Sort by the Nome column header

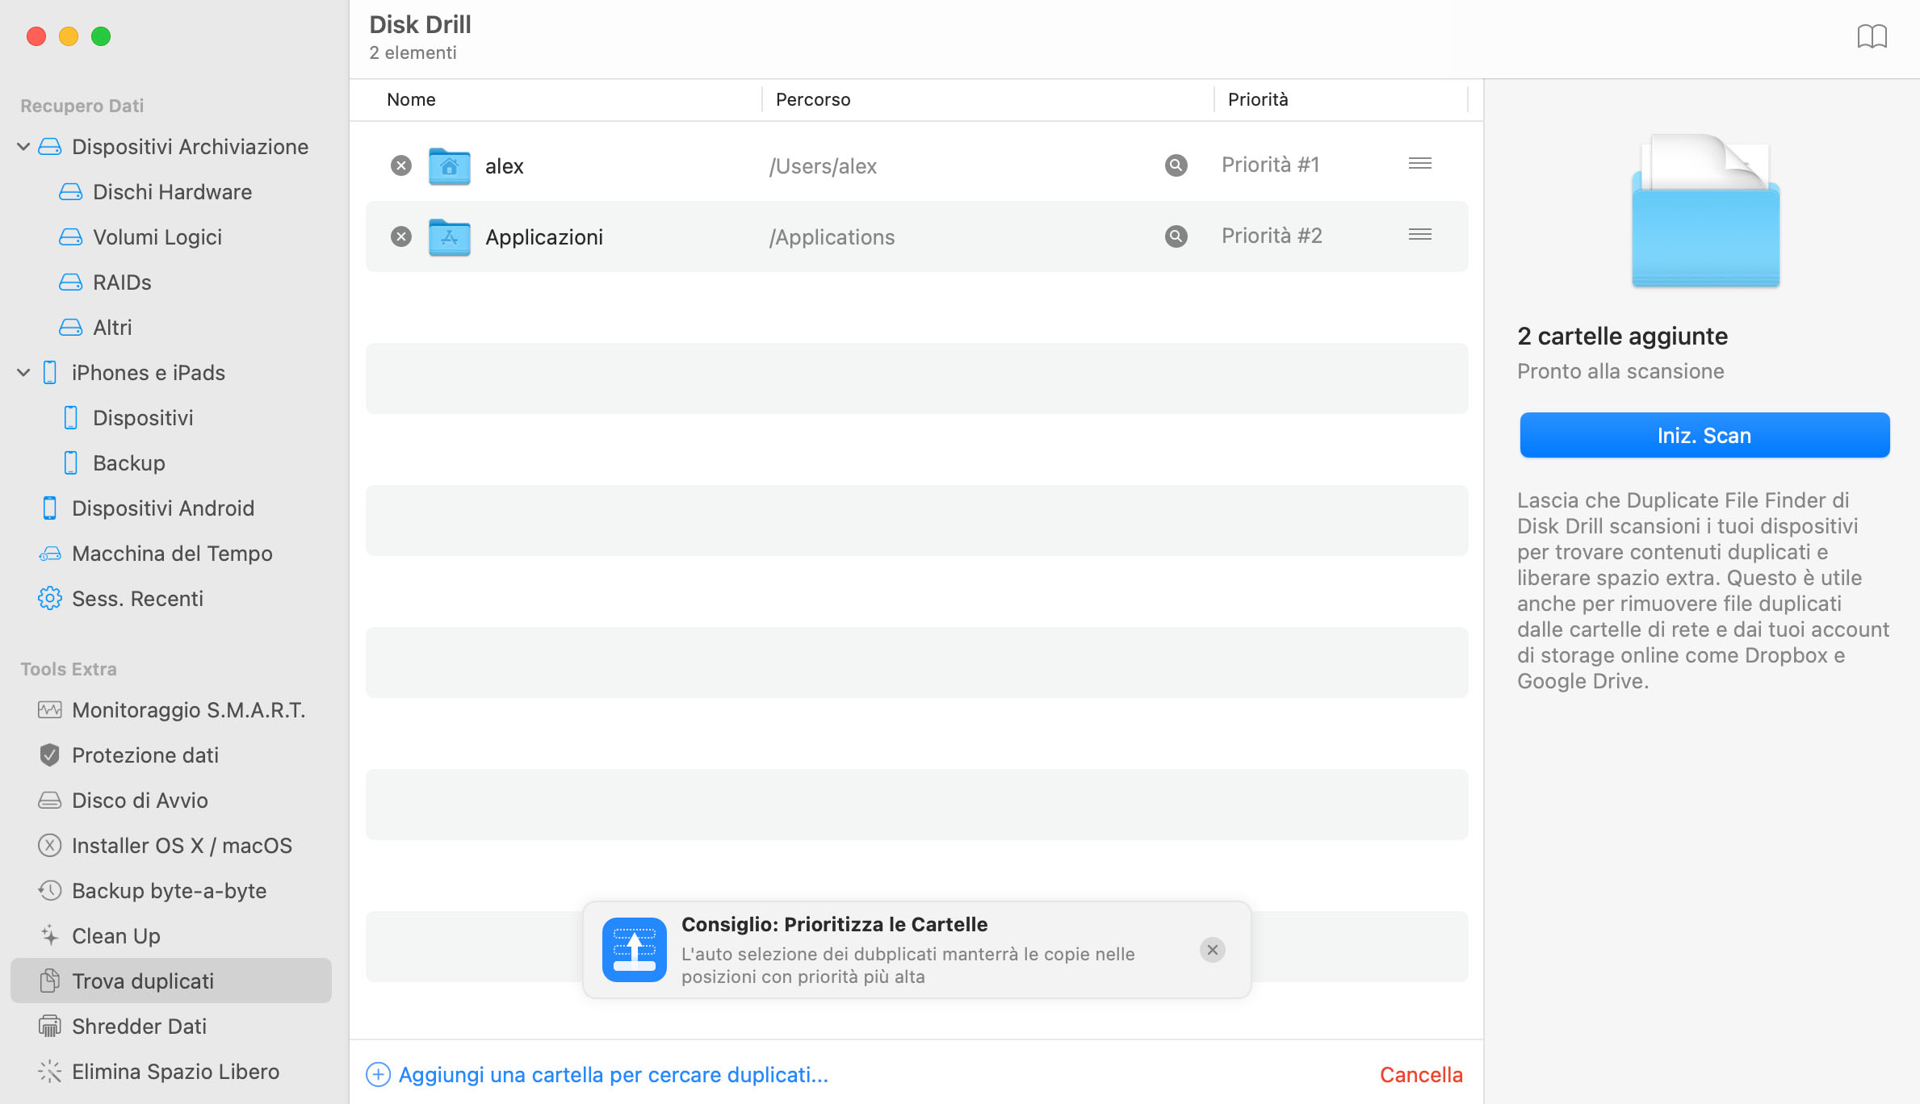[411, 99]
